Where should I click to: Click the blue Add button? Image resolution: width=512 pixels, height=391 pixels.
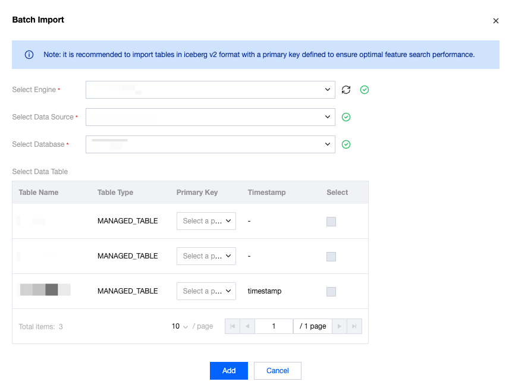(x=229, y=371)
